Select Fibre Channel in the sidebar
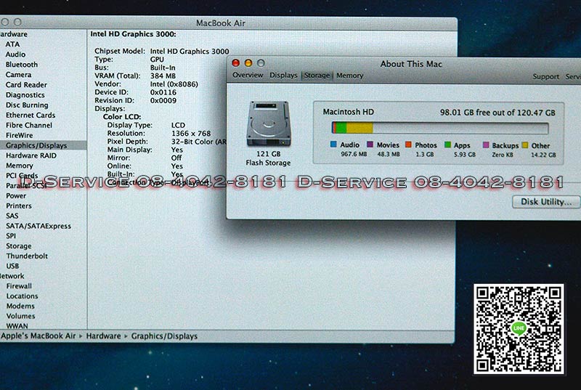The height and width of the screenshot is (390, 581). [x=29, y=125]
